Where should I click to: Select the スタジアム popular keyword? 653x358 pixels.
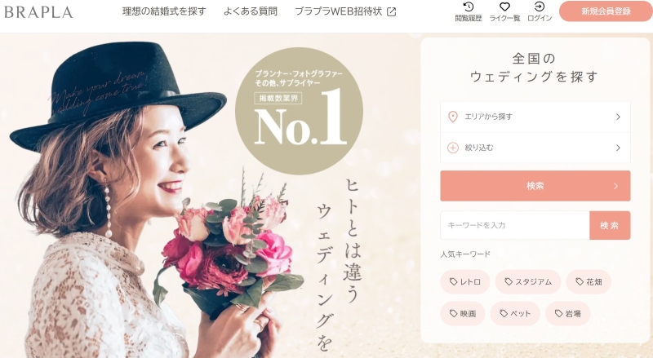click(x=527, y=282)
